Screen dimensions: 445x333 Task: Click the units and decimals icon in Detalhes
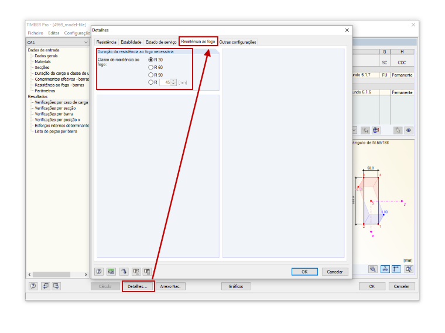[111, 272]
